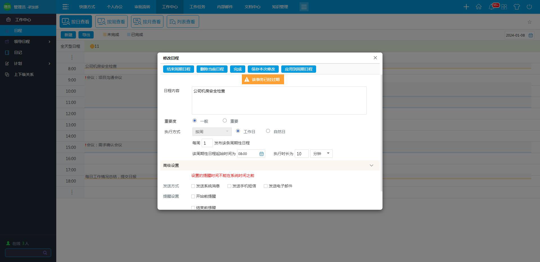
Task: Click the plus icon to create new item
Action: click(466, 7)
